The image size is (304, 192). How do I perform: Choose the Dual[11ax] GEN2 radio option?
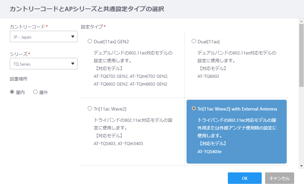[x=90, y=41]
